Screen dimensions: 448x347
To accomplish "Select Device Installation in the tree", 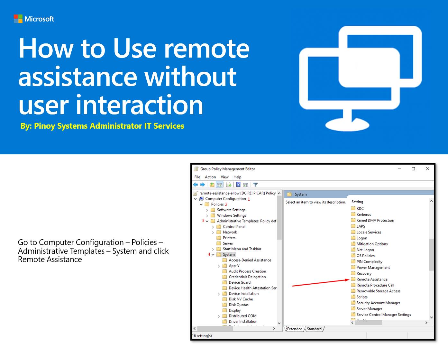I will pyautogui.click(x=244, y=294).
